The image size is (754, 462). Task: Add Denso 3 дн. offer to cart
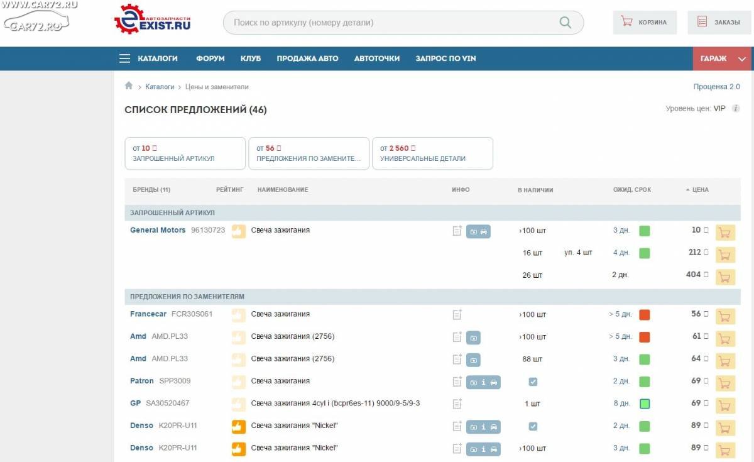coord(725,450)
